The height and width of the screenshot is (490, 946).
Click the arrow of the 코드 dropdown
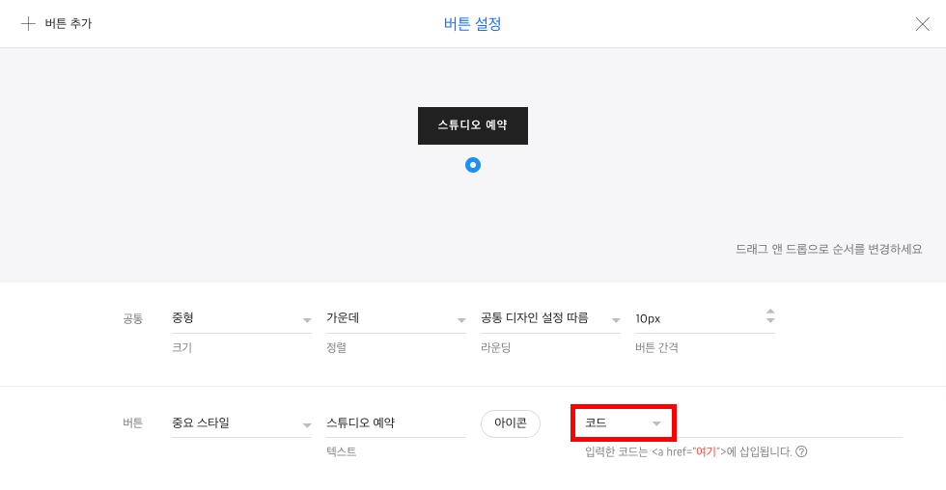click(x=656, y=423)
